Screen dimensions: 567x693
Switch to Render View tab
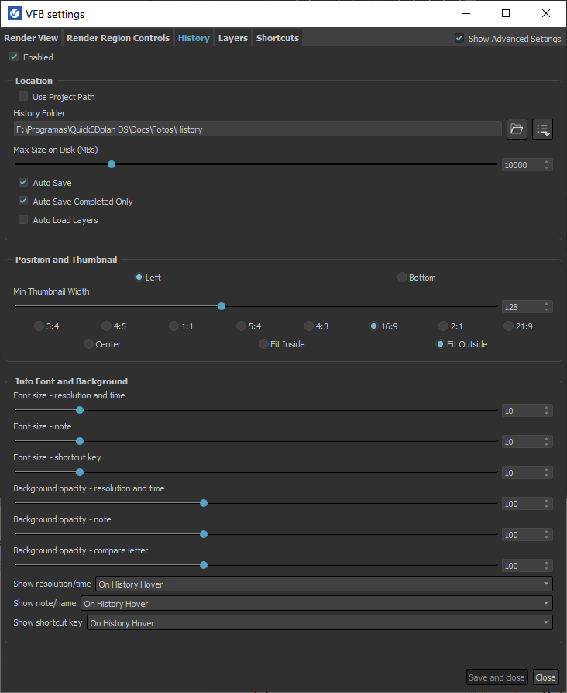tap(31, 38)
